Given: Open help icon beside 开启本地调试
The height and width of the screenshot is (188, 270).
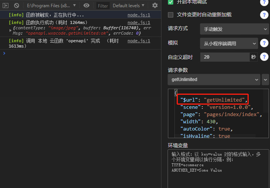Looking at the screenshot, I should (x=264, y=2).
